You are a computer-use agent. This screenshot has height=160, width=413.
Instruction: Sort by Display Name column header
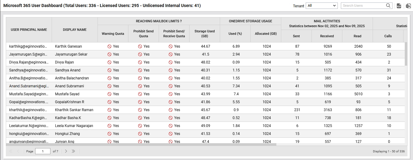pyautogui.click(x=75, y=30)
